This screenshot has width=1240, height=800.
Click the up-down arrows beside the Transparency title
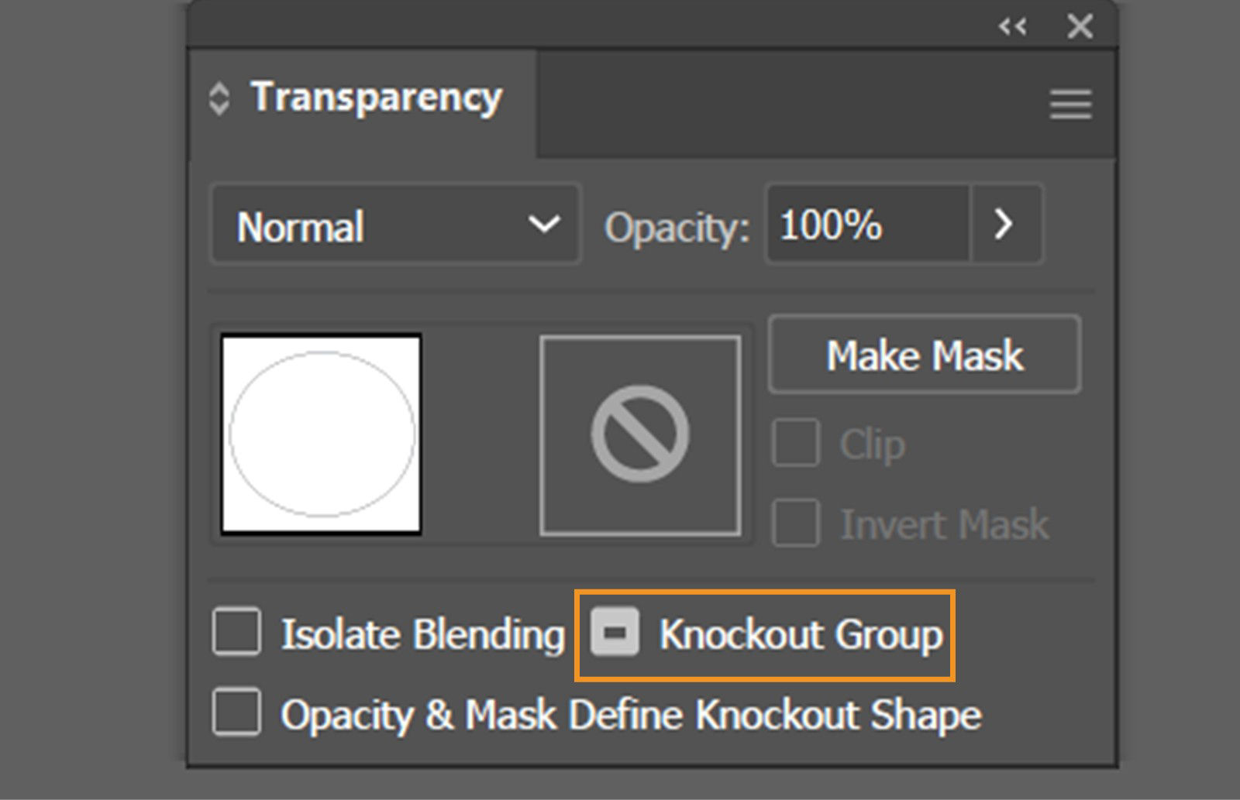tap(219, 98)
